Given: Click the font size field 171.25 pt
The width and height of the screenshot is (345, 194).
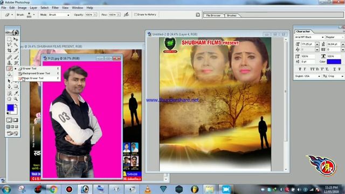Looking at the screenshot, I should [x=308, y=44].
